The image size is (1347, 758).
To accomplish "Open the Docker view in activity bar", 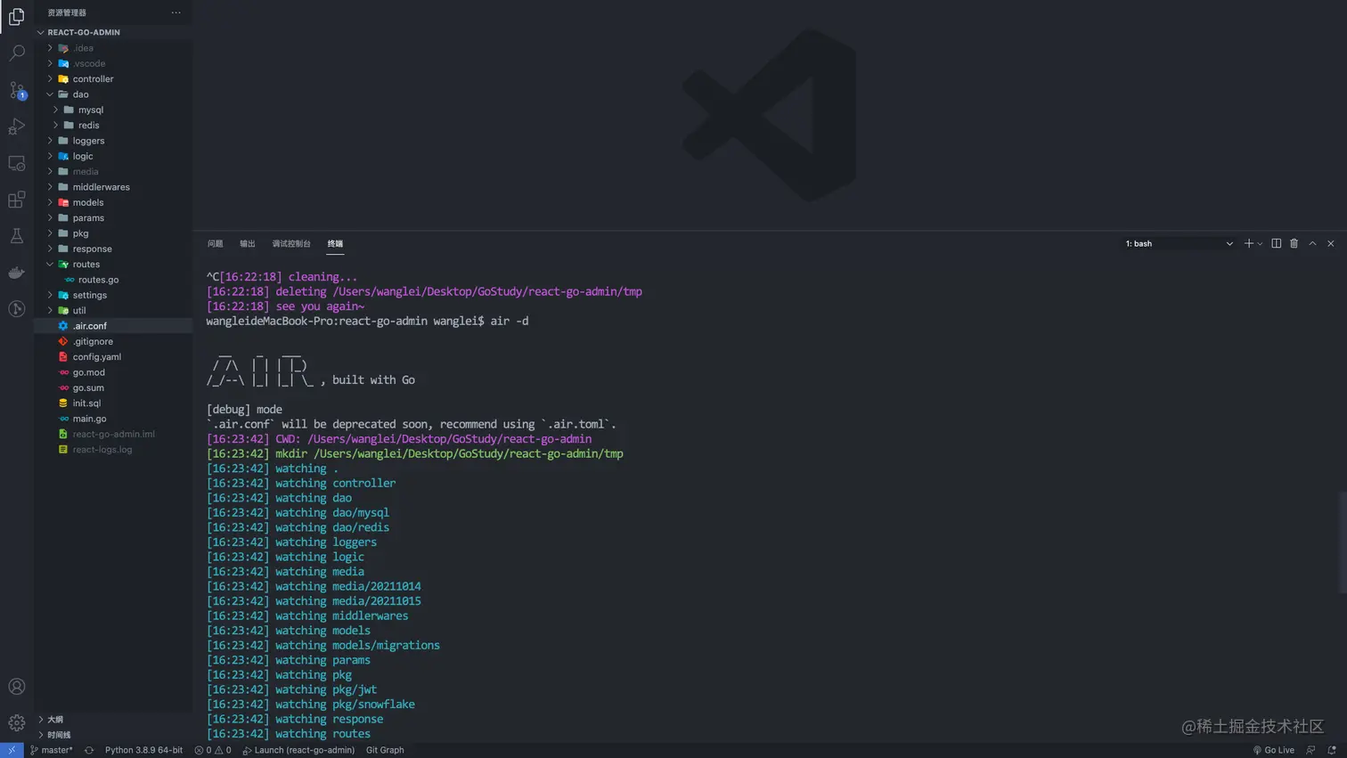I will (x=17, y=273).
